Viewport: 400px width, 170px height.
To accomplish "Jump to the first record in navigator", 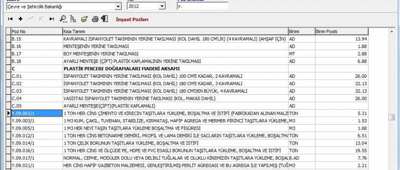I will pos(10,19).
